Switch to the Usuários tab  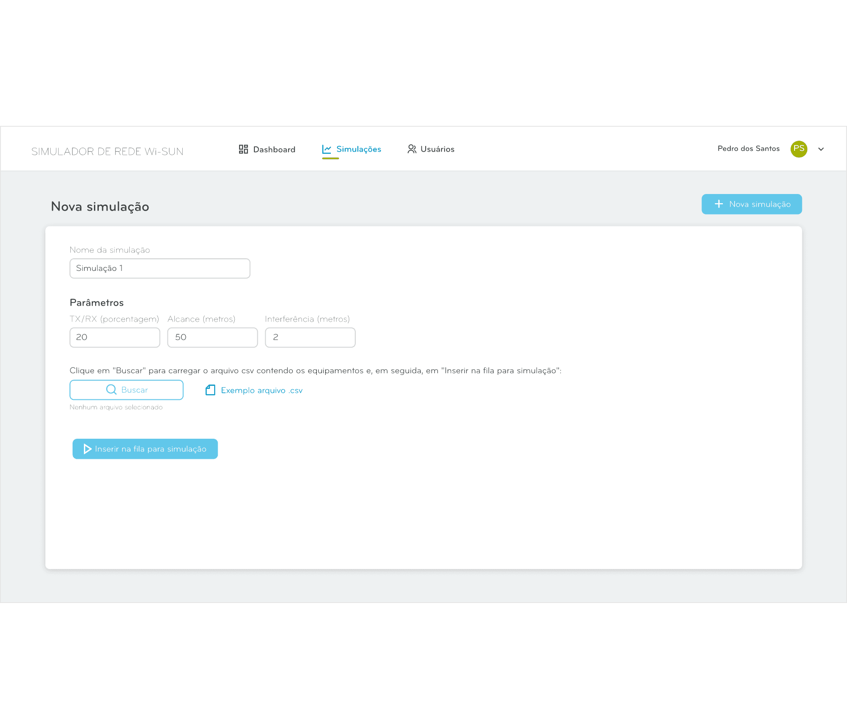pyautogui.click(x=437, y=149)
